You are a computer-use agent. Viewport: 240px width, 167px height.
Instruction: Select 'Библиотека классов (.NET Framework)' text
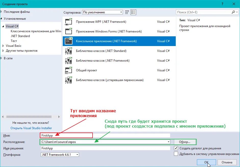[x=103, y=60]
